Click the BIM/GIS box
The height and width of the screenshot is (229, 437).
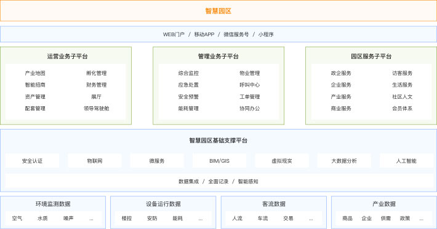(219, 161)
